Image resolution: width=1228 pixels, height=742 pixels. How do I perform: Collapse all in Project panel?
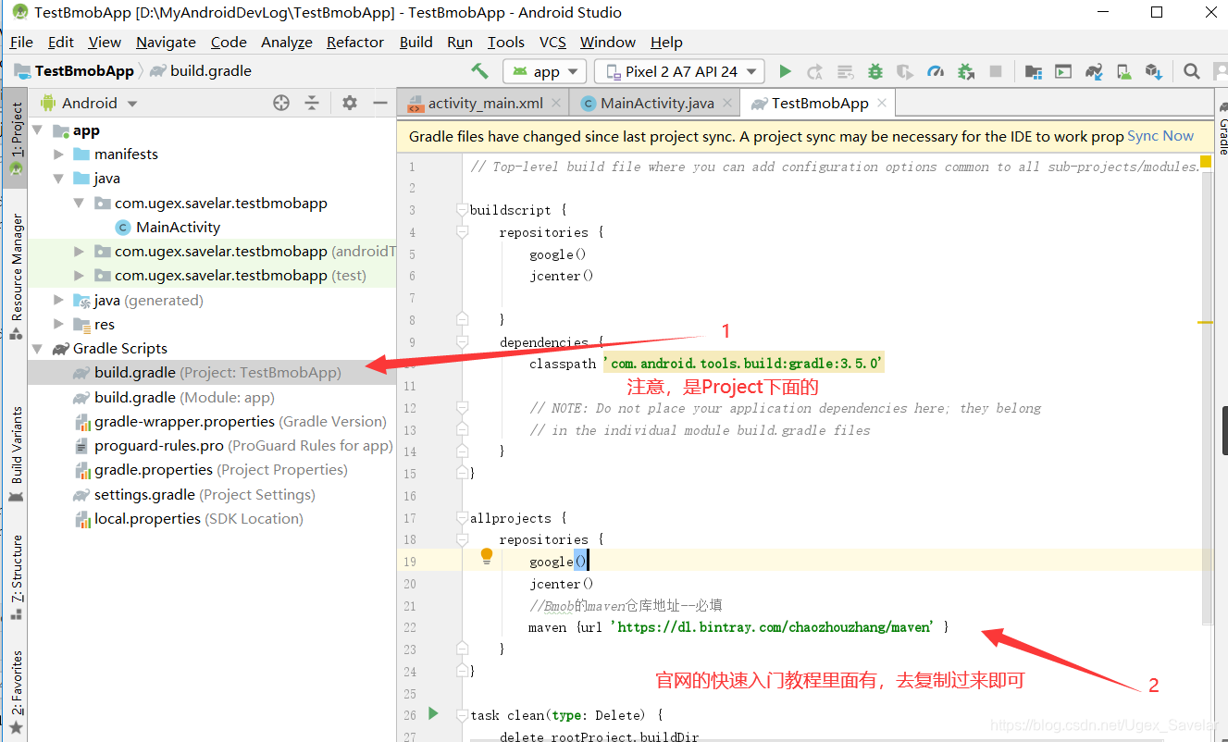coord(312,103)
